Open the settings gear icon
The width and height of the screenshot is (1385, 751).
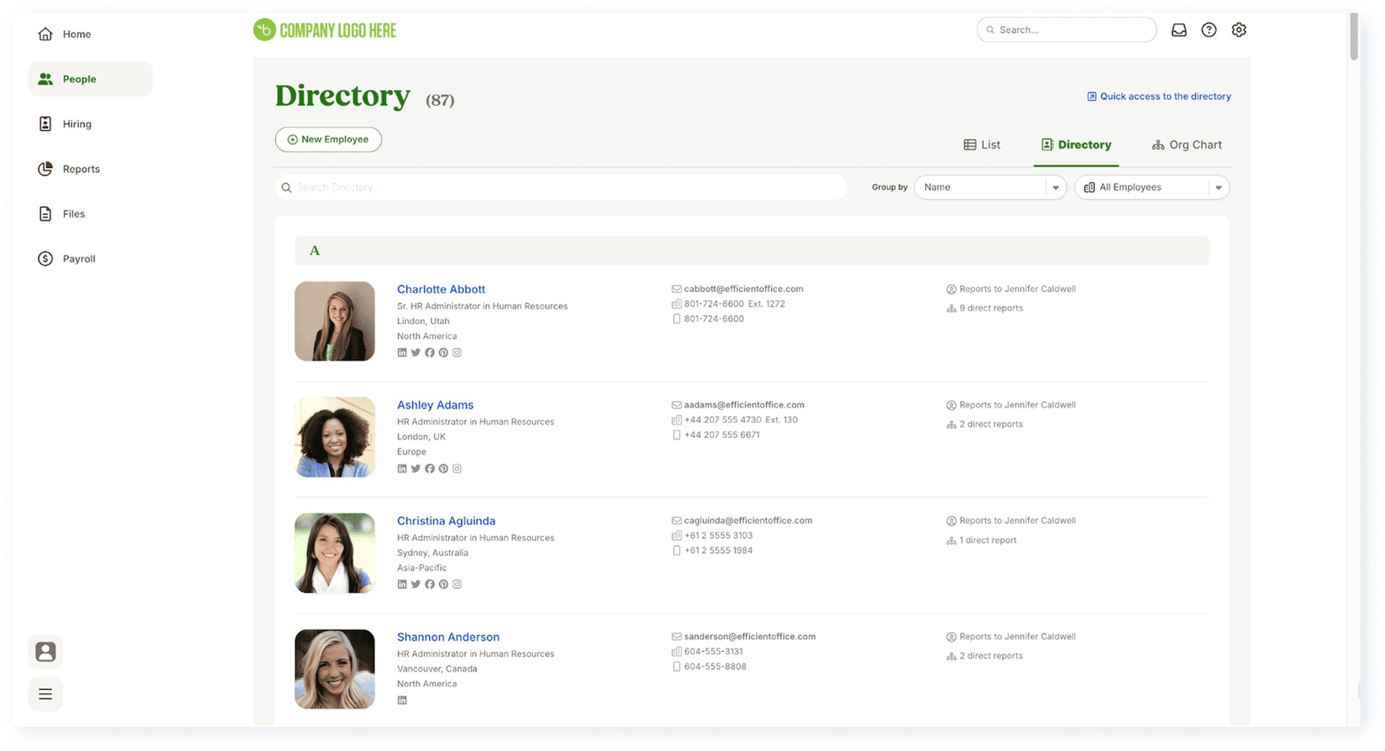1239,30
